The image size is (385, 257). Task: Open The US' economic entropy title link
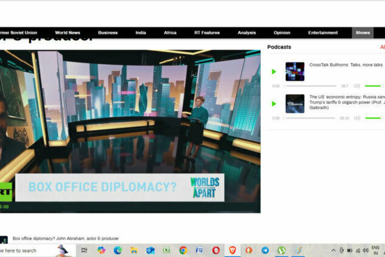(347, 102)
